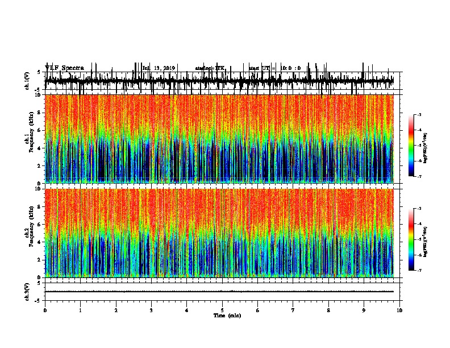450x348 pixels.
Task: Click the ch.1 spectrogram dark band near minute 3
Action: point(148,161)
